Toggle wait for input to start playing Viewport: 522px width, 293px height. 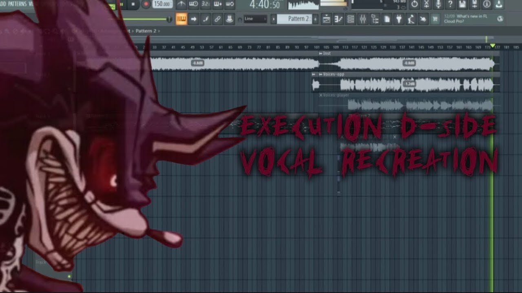[x=194, y=4]
